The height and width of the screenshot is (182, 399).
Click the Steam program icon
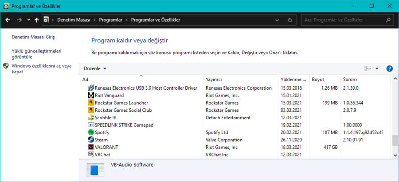click(91, 140)
